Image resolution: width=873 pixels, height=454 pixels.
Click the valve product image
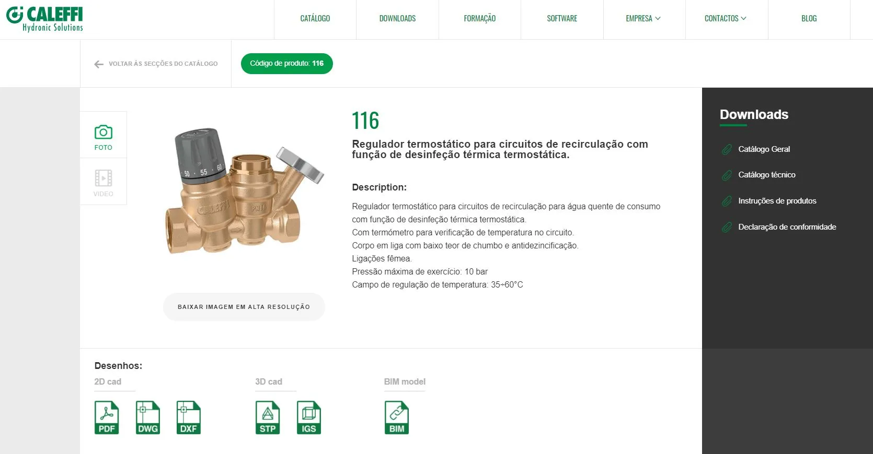(x=245, y=192)
